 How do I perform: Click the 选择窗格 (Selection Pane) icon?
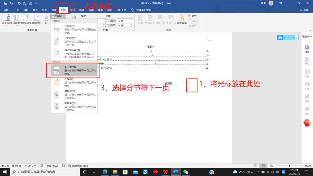(x=182, y=20)
